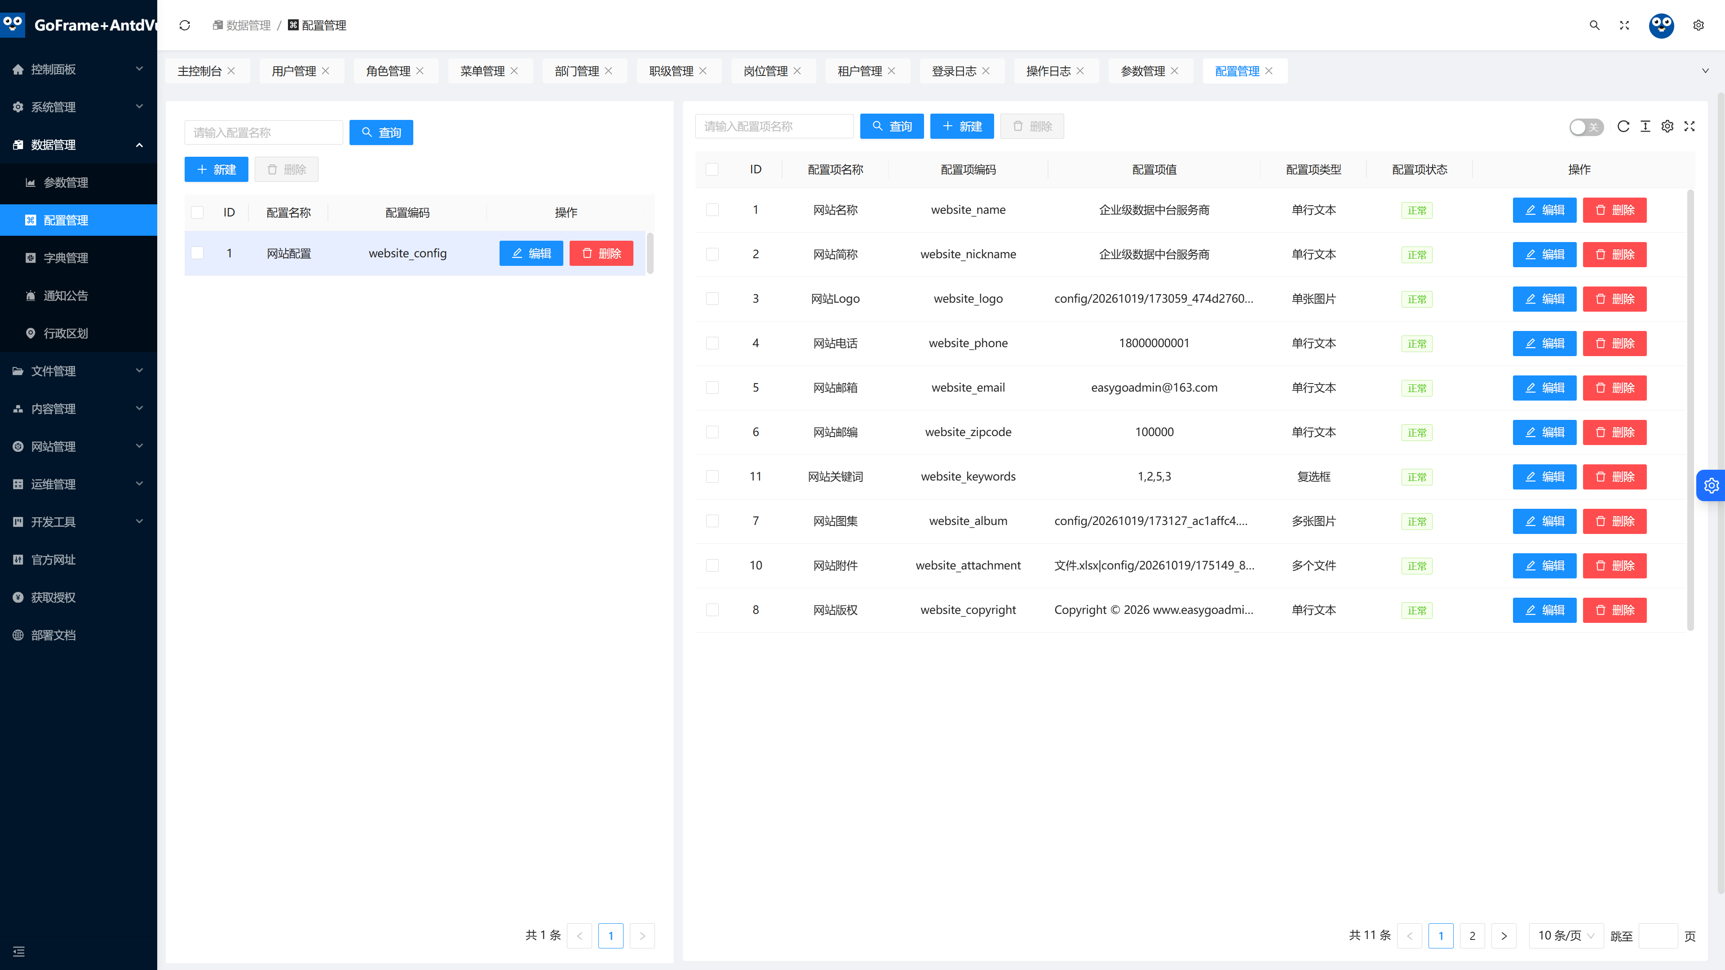Focus the 请输入配置项名称 search field
This screenshot has height=970, width=1725.
[x=774, y=127]
